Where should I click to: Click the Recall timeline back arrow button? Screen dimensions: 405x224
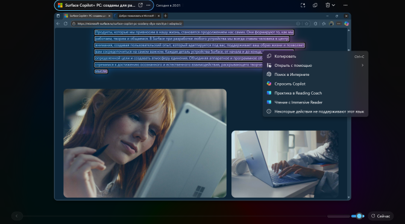tap(17, 216)
